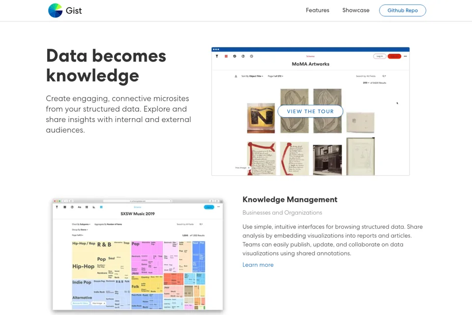Click the search magnifier in MoMA Artworks
This screenshot has height=315, width=472.
click(384, 76)
